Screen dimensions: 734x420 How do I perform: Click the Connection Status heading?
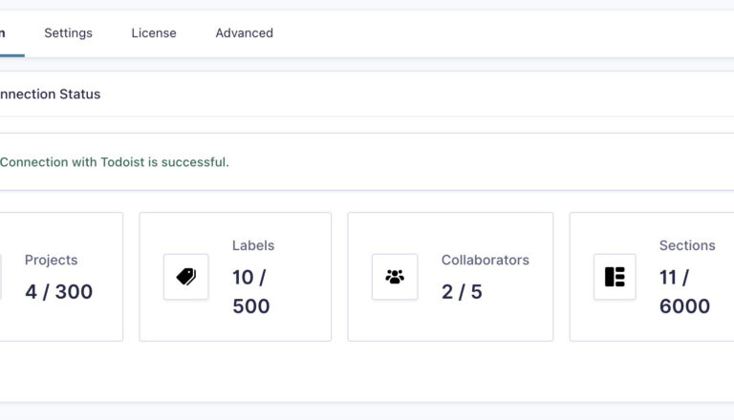coord(50,94)
